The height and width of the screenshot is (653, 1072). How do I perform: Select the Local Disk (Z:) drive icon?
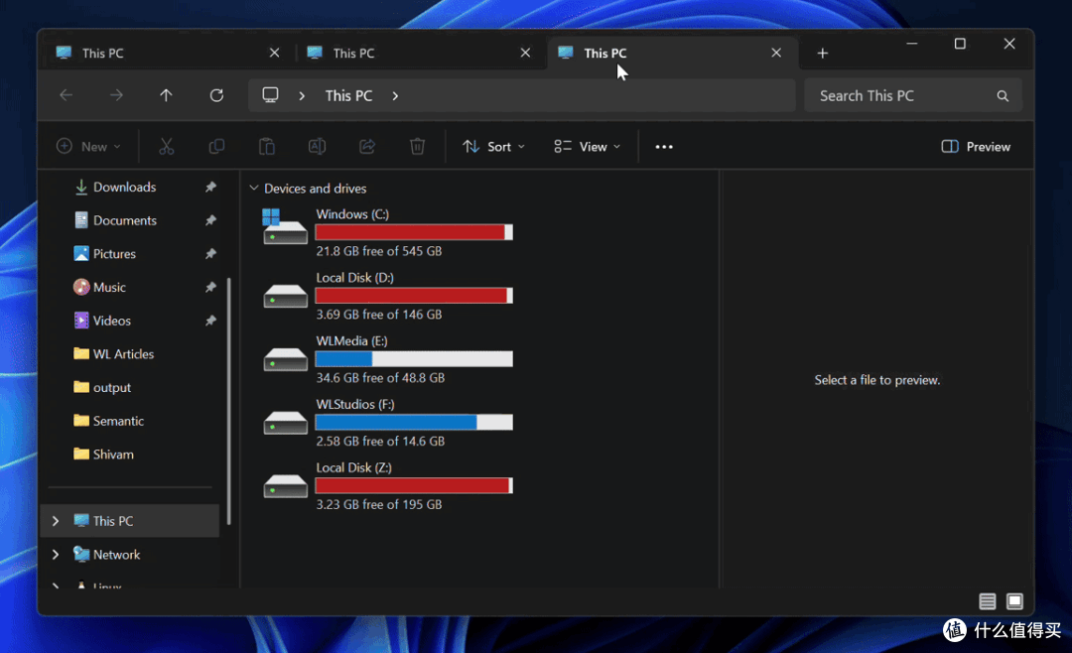[285, 486]
